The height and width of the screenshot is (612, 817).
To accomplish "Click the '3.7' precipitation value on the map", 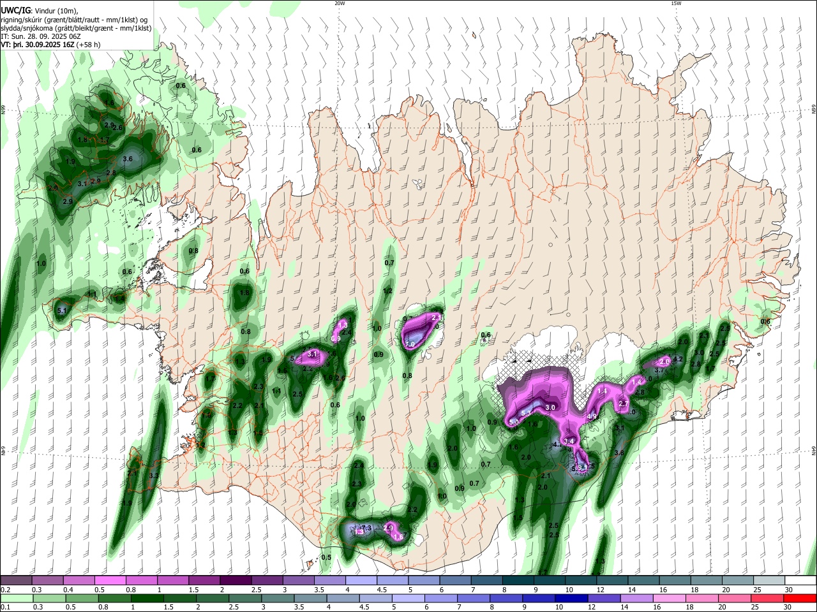I will pyautogui.click(x=659, y=370).
